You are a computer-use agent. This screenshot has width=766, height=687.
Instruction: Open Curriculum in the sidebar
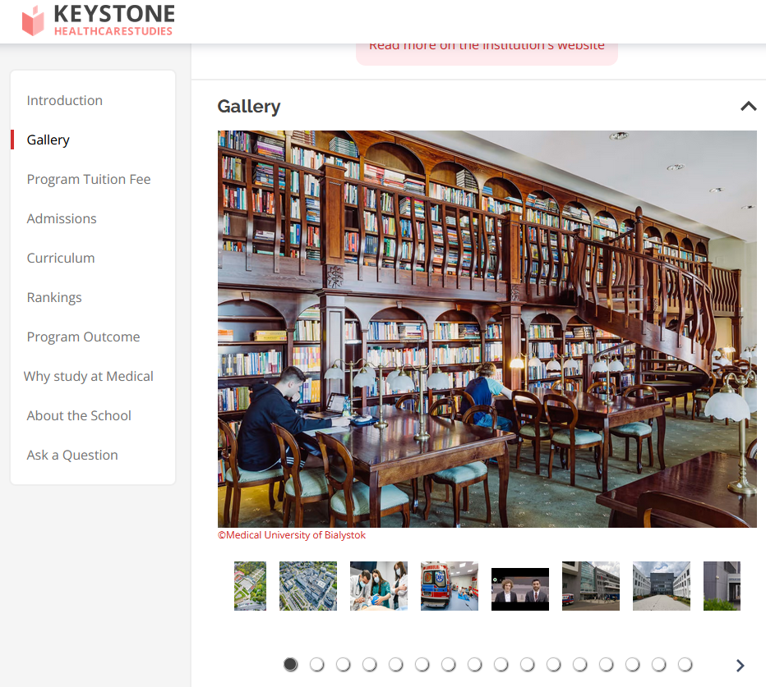61,258
